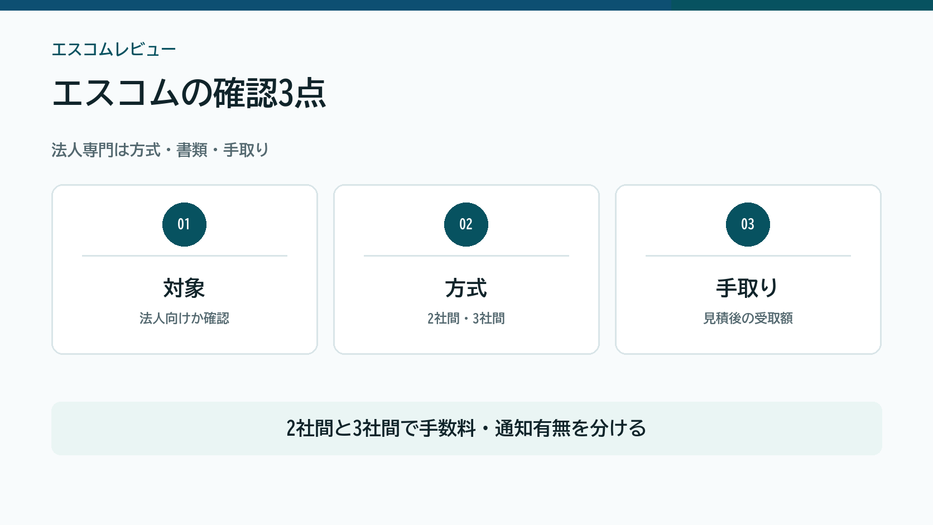
Task: Click the 2社間・3社間 description
Action: point(466,318)
